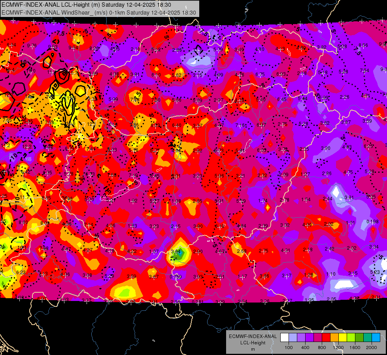Image resolution: width=387 pixels, height=355 pixels.
Task: Click the wind shear value 2.26
Action: click(x=345, y=97)
